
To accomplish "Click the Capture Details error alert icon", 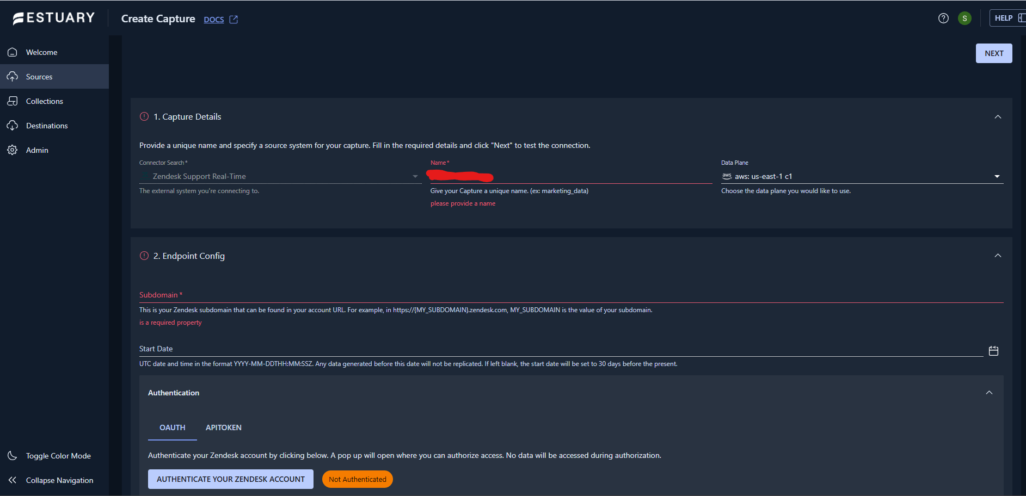I will (x=144, y=116).
